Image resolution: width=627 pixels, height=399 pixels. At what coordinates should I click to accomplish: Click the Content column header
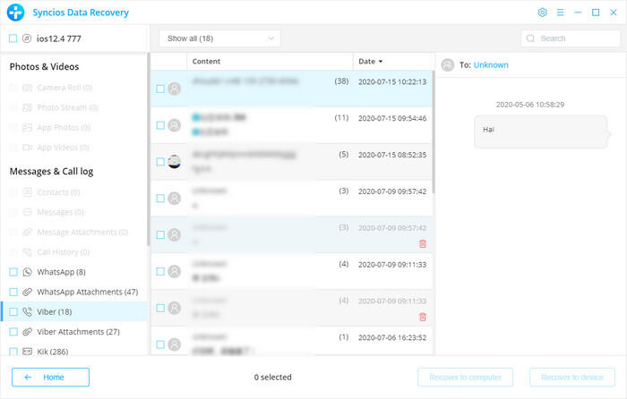point(206,62)
